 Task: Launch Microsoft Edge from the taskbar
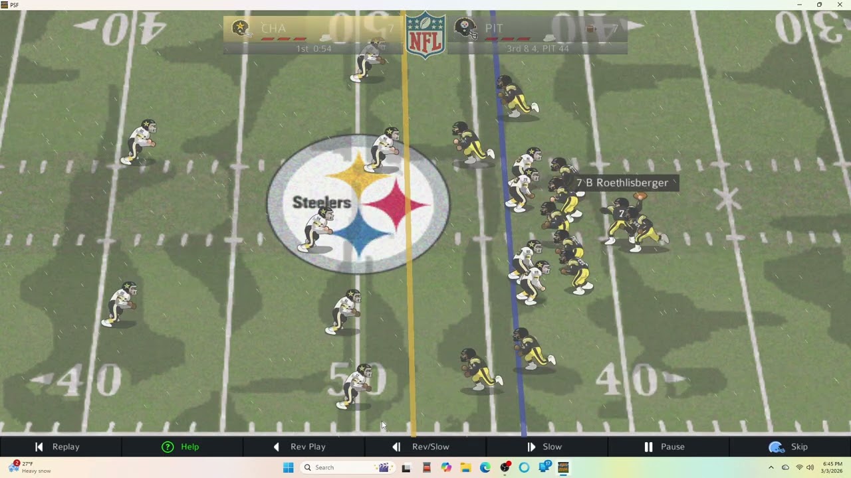tap(485, 467)
